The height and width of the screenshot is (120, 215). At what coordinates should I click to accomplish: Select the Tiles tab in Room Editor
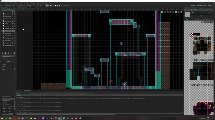[x=189, y=19]
